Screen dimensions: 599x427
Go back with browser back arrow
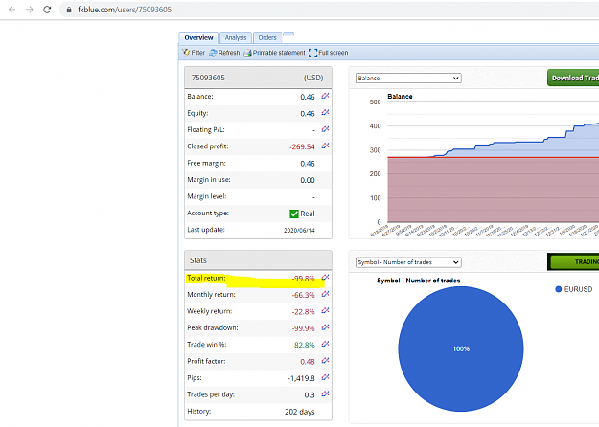point(12,10)
